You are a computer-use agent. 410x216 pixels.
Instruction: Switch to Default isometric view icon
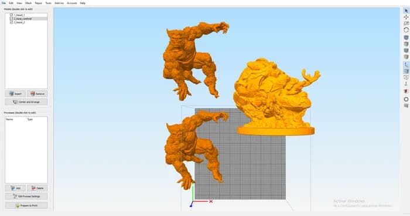coord(406,38)
